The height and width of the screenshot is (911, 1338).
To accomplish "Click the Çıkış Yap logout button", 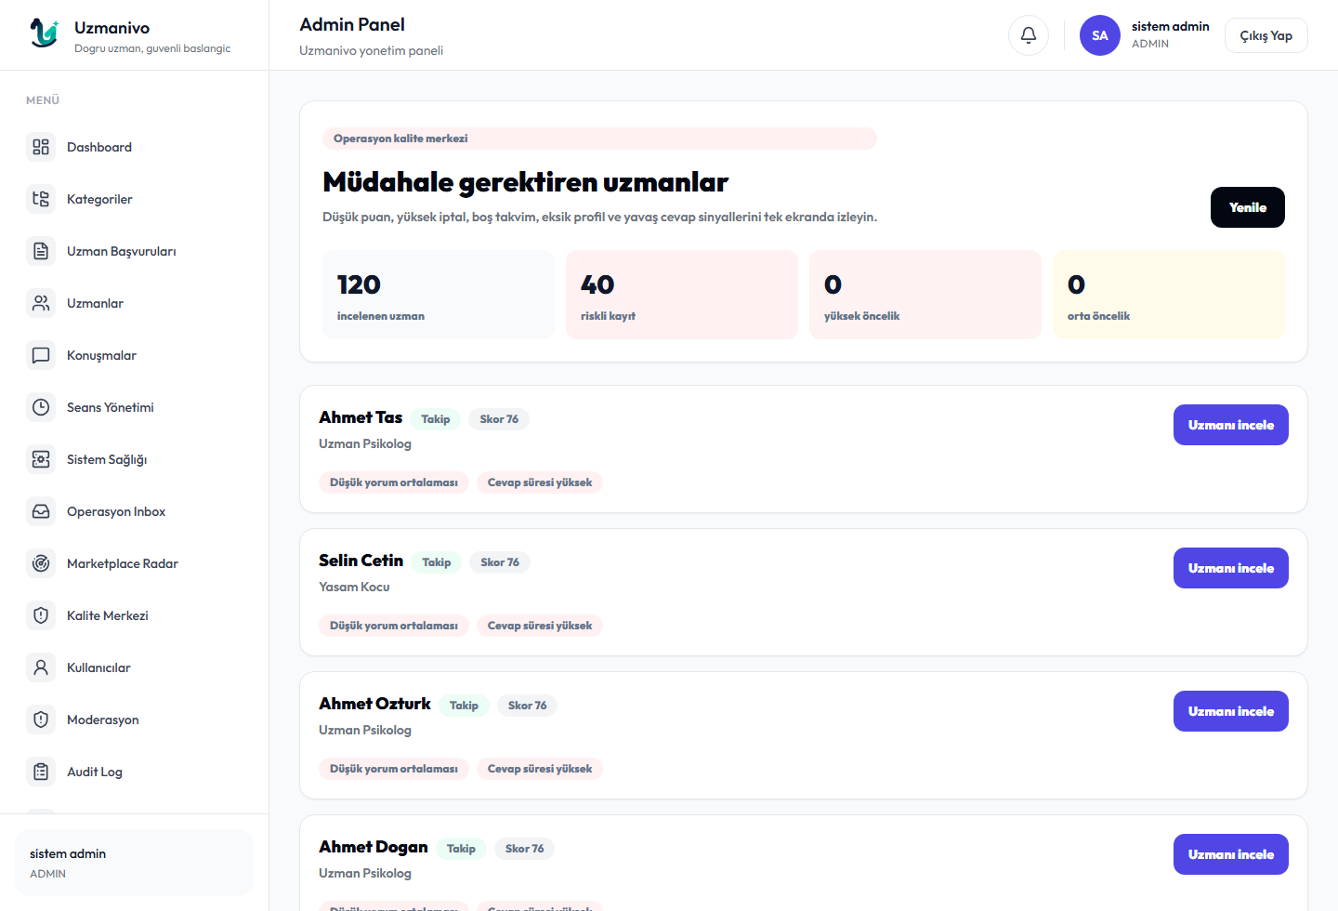I will tap(1266, 35).
